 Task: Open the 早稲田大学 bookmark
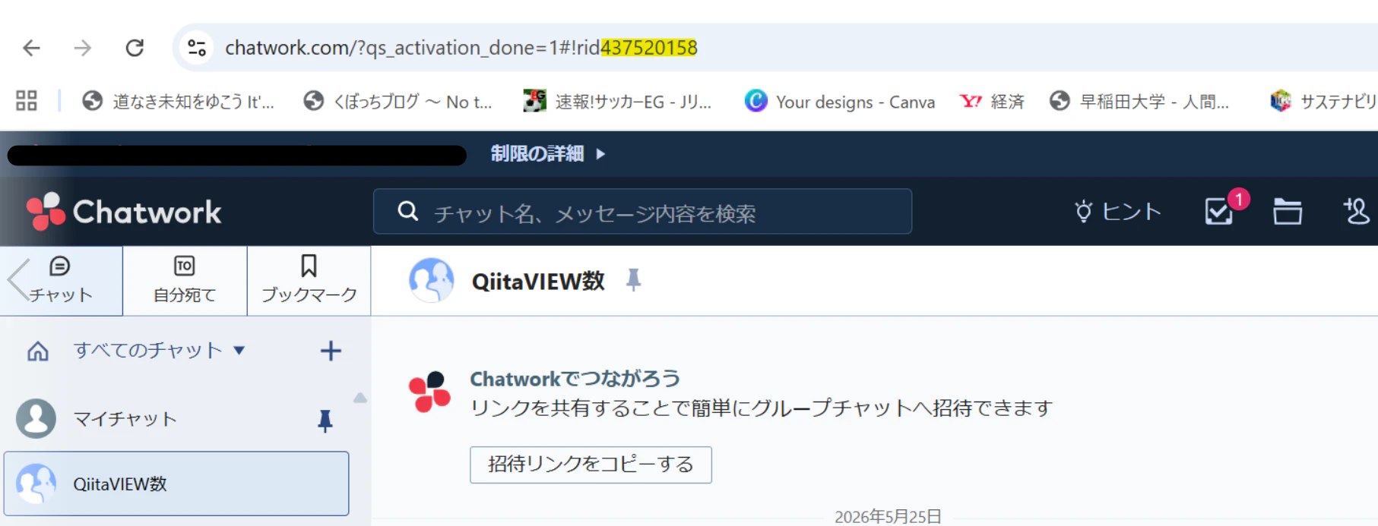point(1139,101)
